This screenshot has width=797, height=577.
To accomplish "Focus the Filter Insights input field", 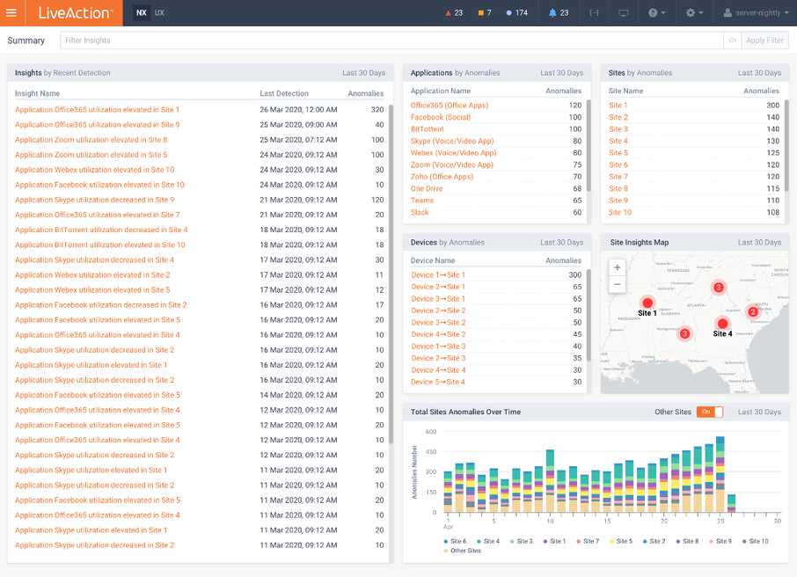I will click(x=391, y=40).
